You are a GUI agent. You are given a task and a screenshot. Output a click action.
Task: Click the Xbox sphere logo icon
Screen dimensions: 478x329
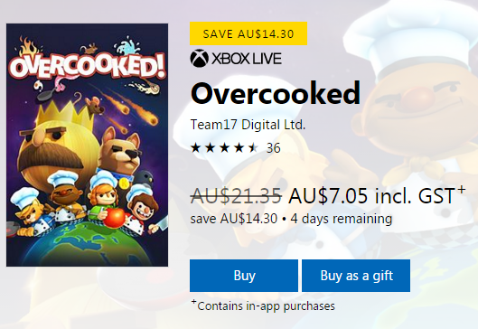199,58
